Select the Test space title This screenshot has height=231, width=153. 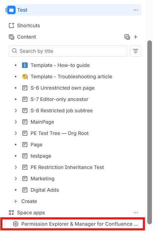coord(22,10)
